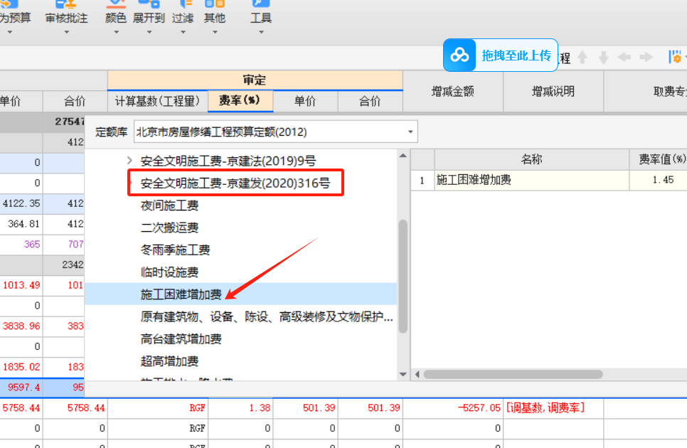Click the purple 365 cell
687x448 pixels.
21,244
